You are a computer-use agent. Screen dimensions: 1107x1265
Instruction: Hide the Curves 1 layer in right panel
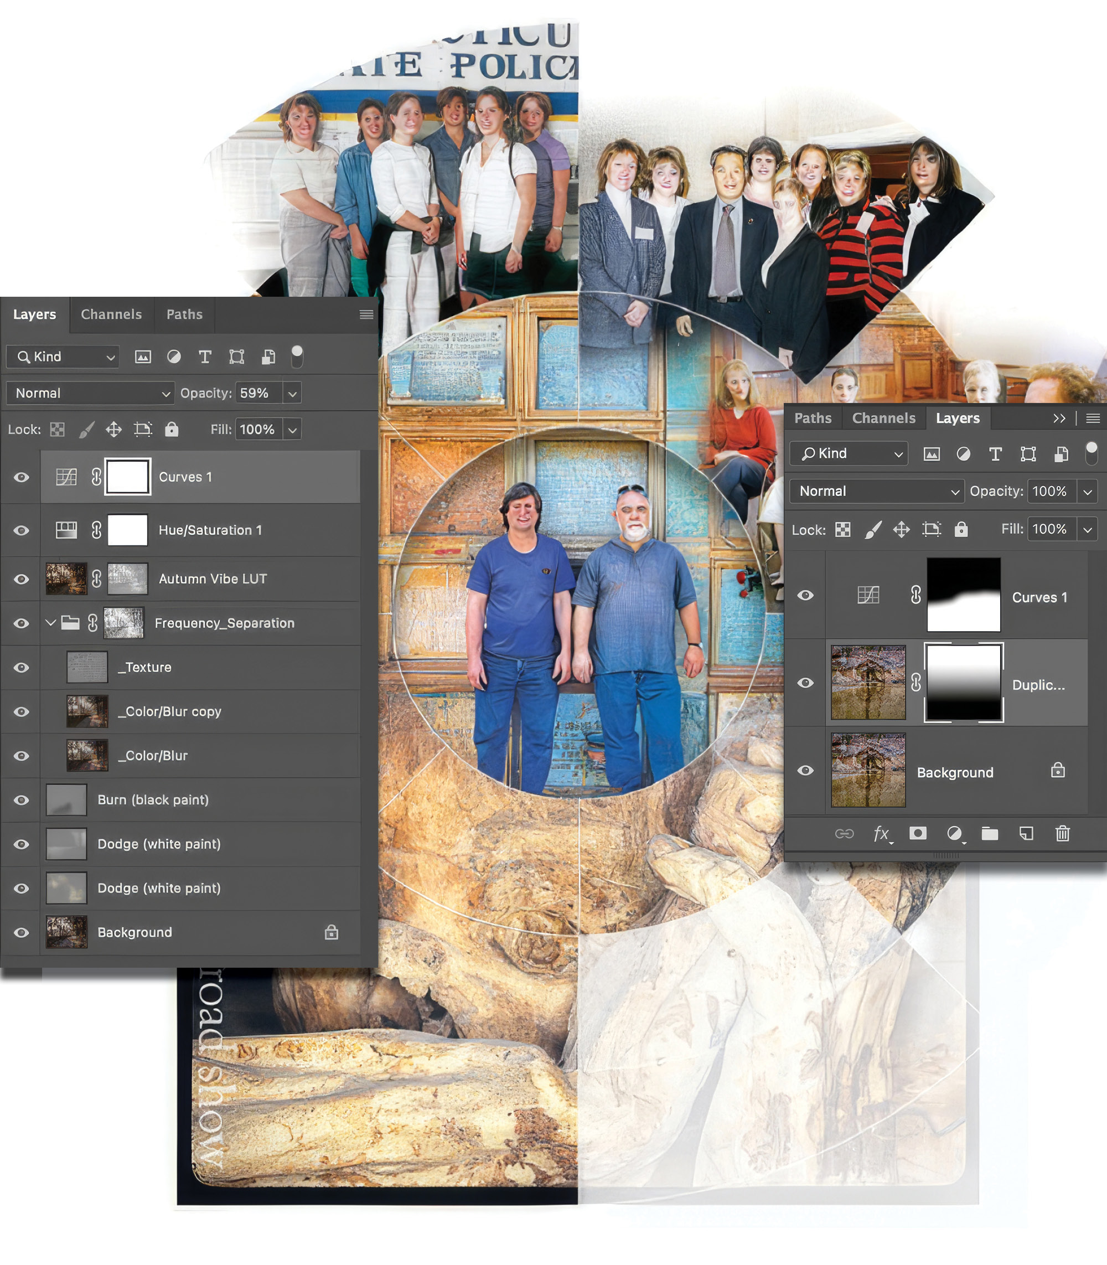coord(805,595)
